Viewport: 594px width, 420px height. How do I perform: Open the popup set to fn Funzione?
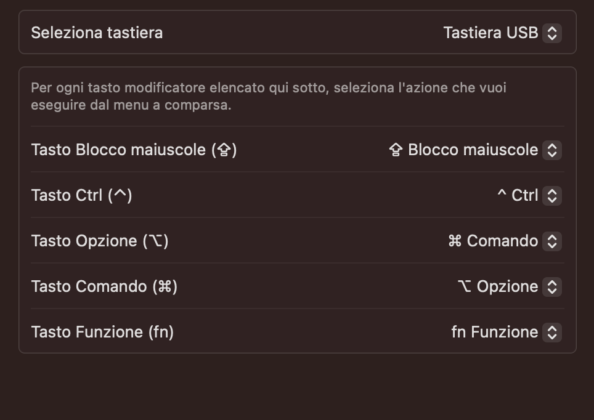495,332
